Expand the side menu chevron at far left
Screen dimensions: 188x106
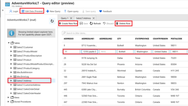[3, 10]
